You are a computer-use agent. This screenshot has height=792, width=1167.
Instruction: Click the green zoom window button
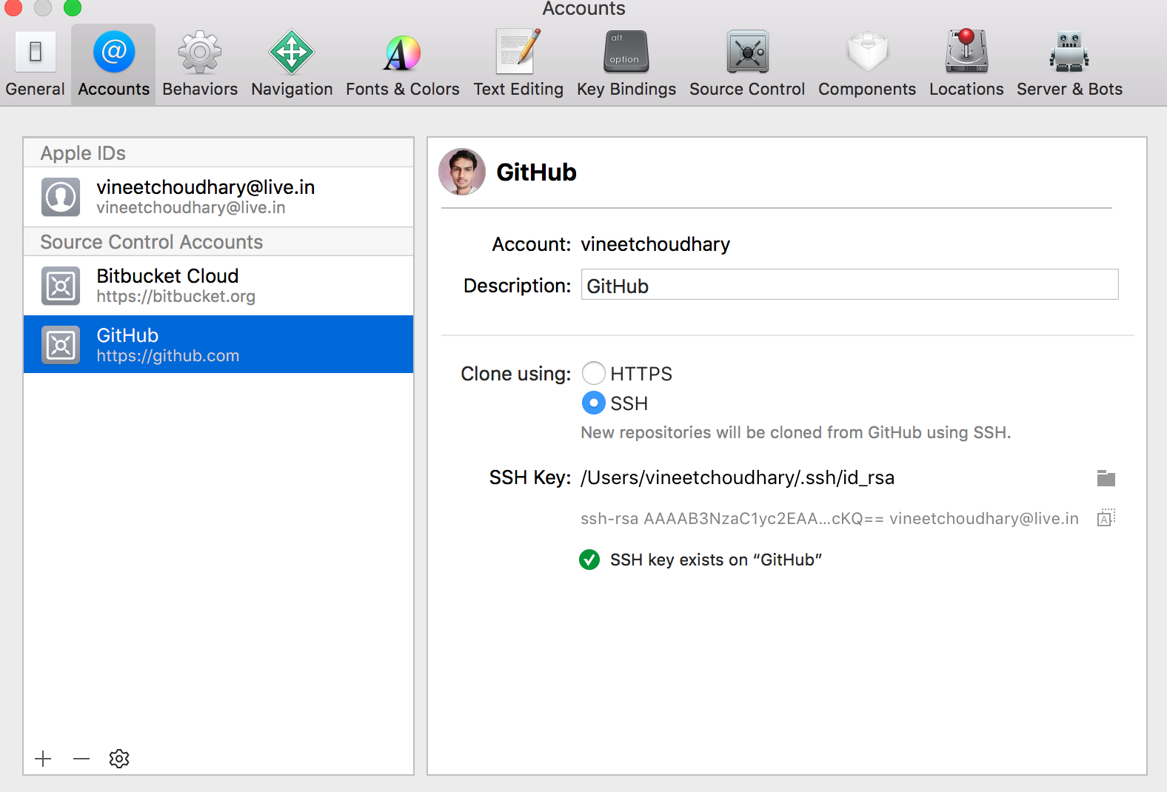pyautogui.click(x=73, y=7)
